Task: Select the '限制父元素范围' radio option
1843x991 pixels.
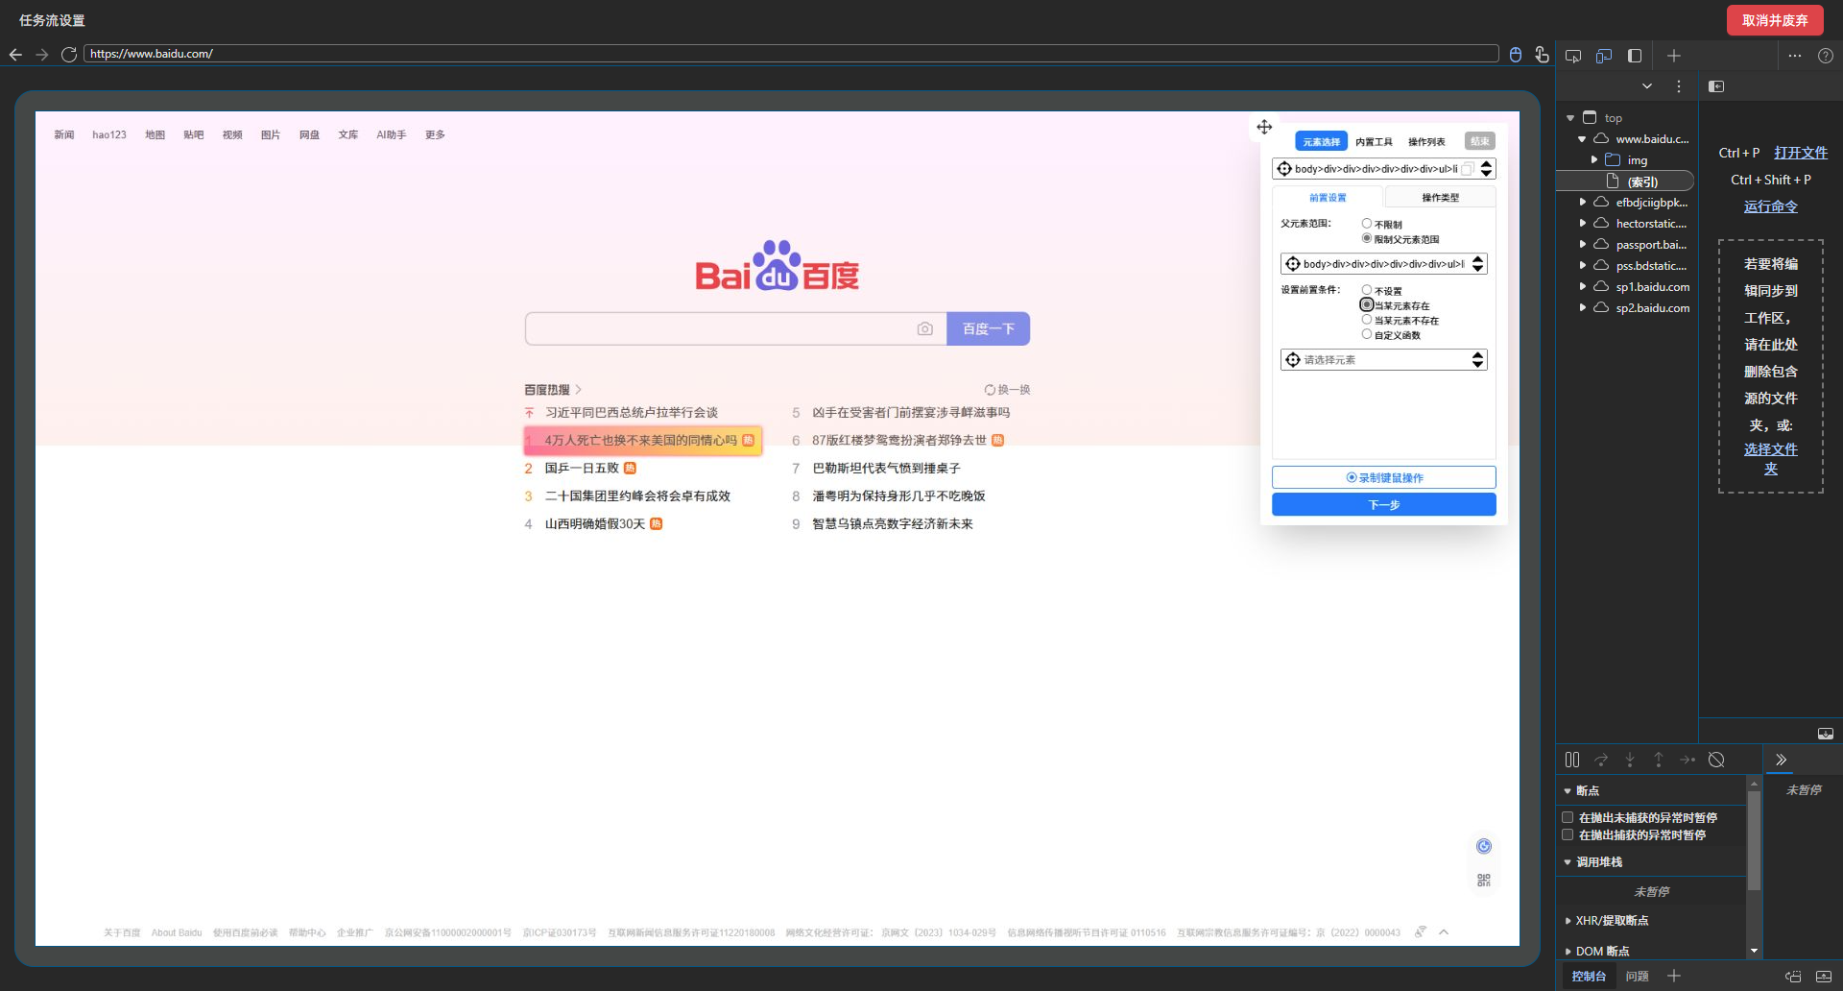Action: pos(1367,238)
